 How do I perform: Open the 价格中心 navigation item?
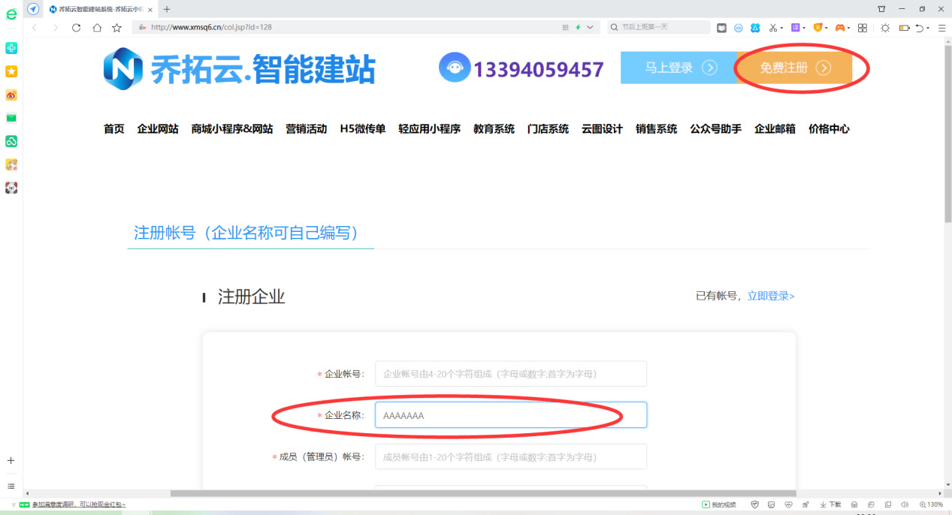coord(828,128)
